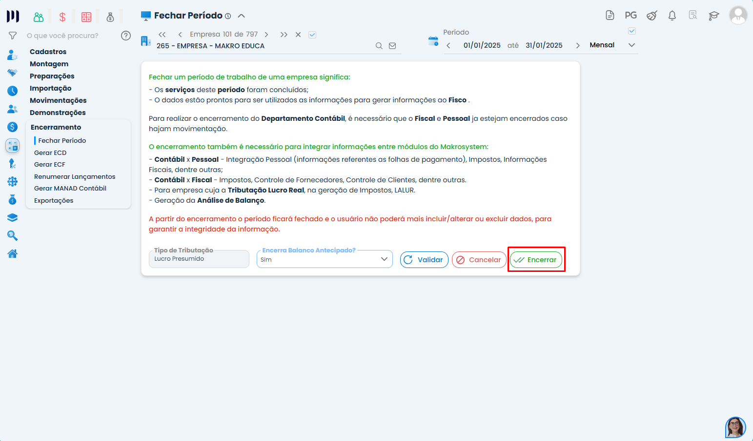This screenshot has width=753, height=441.
Task: Click the Makrosystem logo icon
Action: (x=13, y=17)
